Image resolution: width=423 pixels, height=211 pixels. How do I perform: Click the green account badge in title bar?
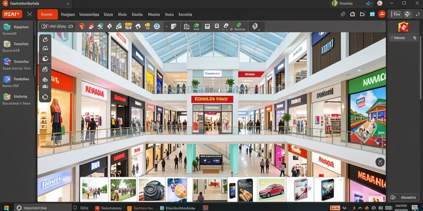[x=335, y=3]
